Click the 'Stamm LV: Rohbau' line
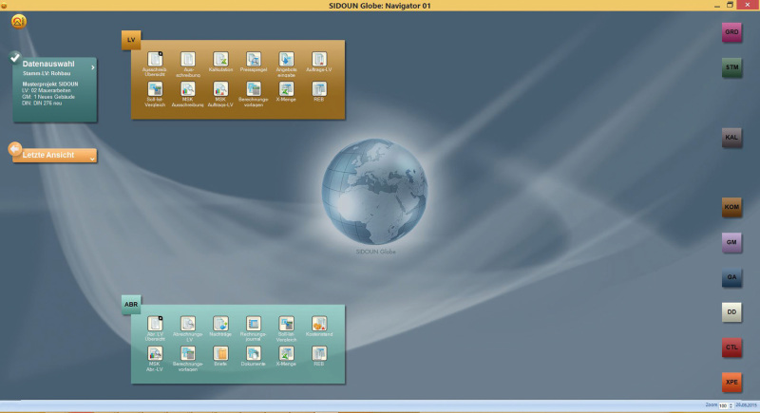Viewport: 760px width, 413px height. 47,74
